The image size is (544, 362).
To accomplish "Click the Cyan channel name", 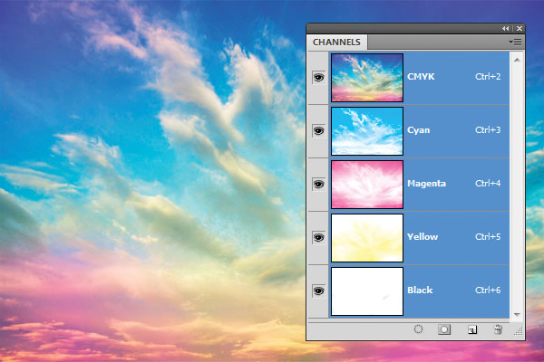I will click(x=418, y=130).
